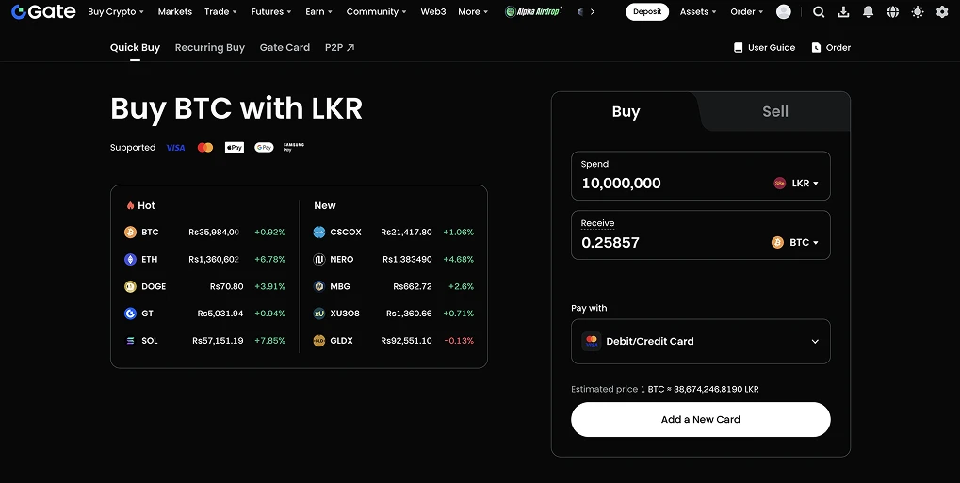This screenshot has width=960, height=483.
Task: Open the user profile avatar
Action: click(783, 11)
